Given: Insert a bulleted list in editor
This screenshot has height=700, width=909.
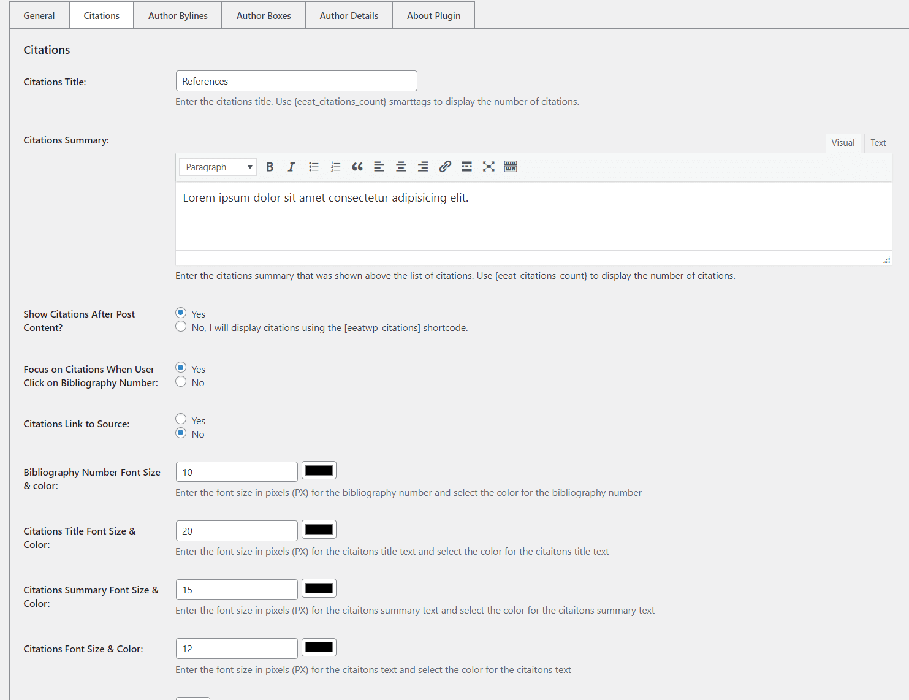Looking at the screenshot, I should tap(313, 167).
